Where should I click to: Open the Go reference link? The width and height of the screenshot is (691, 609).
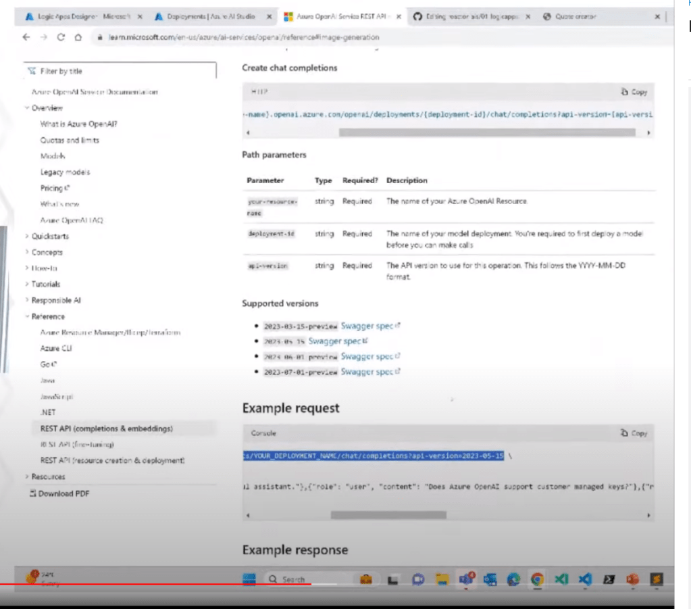click(x=49, y=364)
